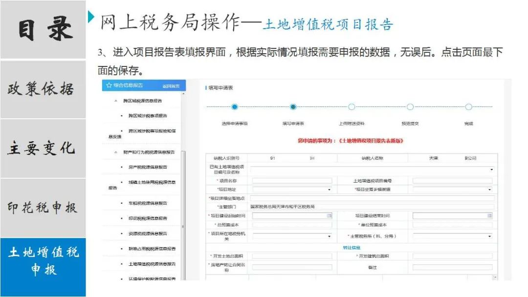The width and height of the screenshot is (528, 297).
Task: Open 跨区域涉税事项报验和信息反馈 in sidebar
Action: pyautogui.click(x=142, y=133)
